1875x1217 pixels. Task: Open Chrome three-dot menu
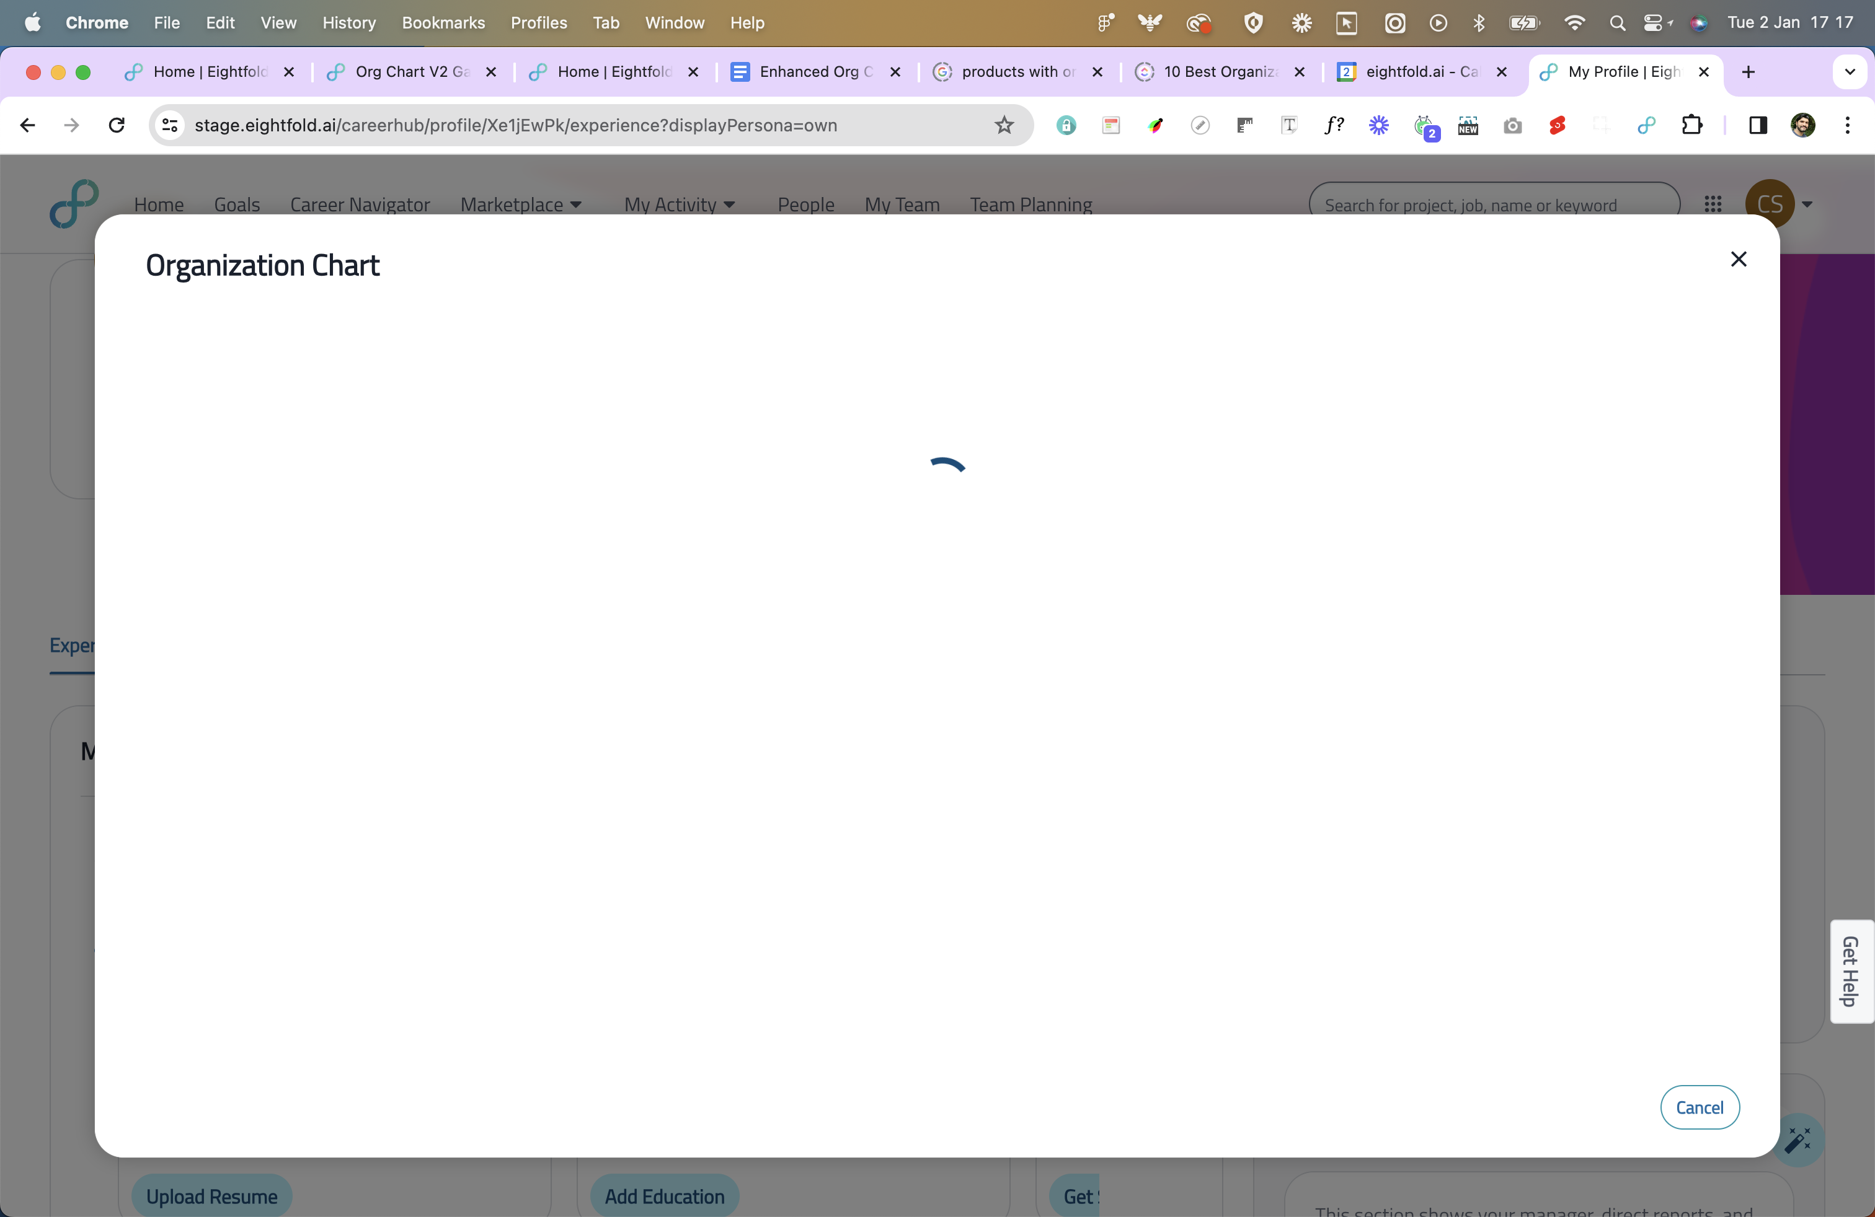1848,125
